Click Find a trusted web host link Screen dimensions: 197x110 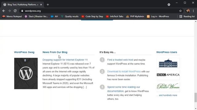tap(120, 60)
